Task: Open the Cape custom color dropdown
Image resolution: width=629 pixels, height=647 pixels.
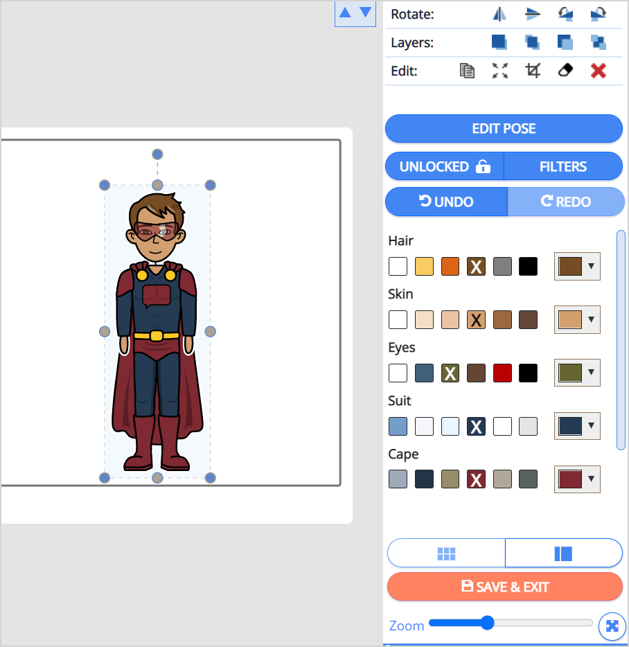Action: pos(577,479)
